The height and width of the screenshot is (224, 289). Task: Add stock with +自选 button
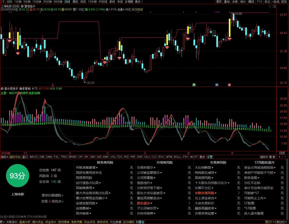pos(276,2)
